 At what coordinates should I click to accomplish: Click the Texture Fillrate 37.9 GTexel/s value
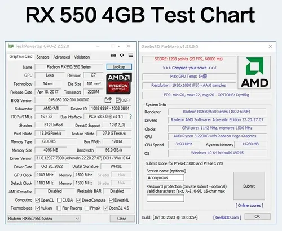114,134
